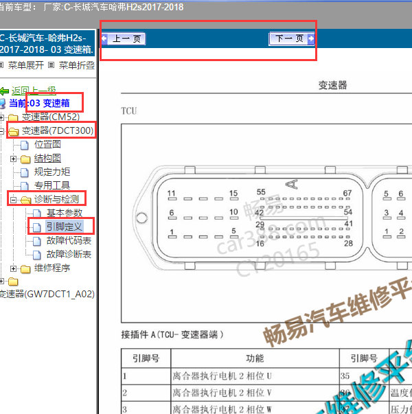Click the 维修程序 folder icon

[x=25, y=268]
